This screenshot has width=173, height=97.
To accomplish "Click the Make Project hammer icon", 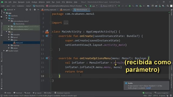I will (86, 6).
